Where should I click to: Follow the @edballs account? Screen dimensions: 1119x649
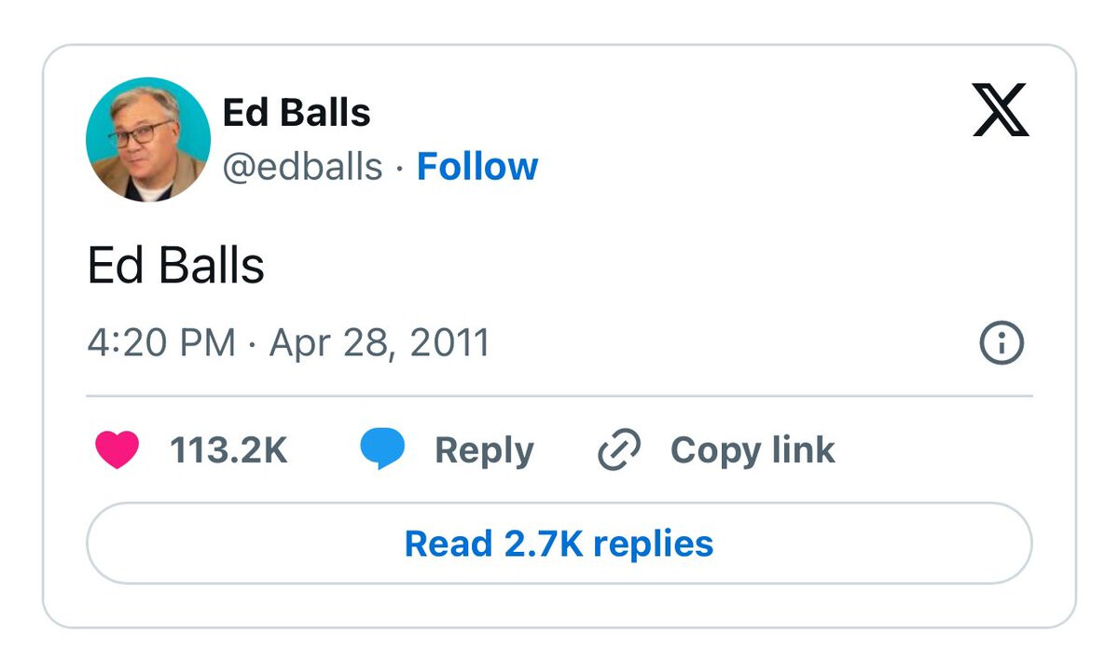477,167
